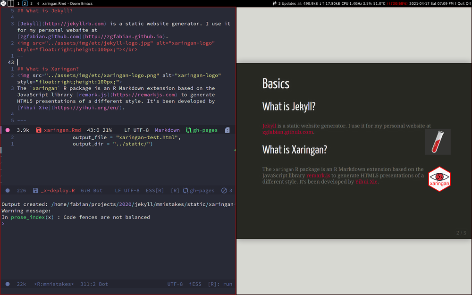
Task: Click the zgfabian.github.io URL in source
Action: click(x=124, y=36)
